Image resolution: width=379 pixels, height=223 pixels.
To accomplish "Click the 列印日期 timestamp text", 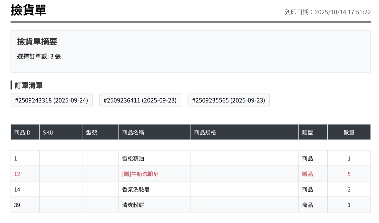I will click(x=328, y=12).
